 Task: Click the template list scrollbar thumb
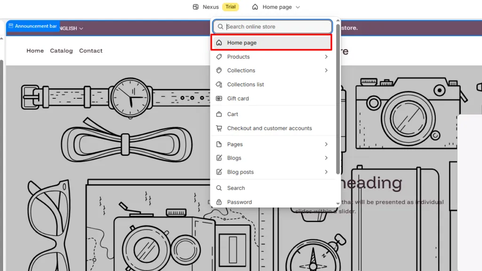tap(338, 99)
